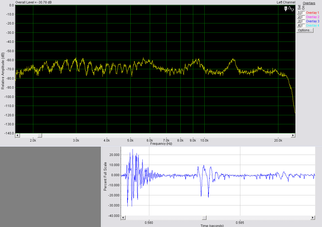
Task: Check the Overlay 3 checkbox
Action: pyautogui.click(x=304, y=21)
